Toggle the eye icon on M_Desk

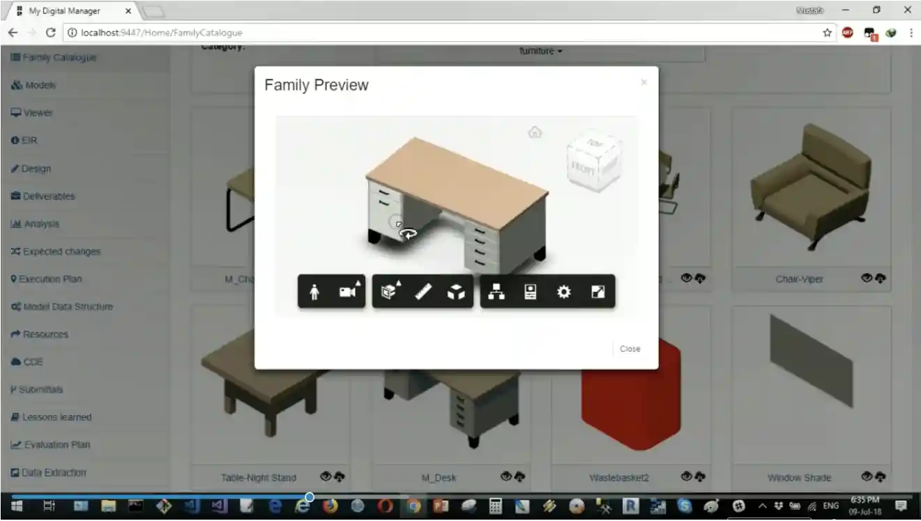505,476
